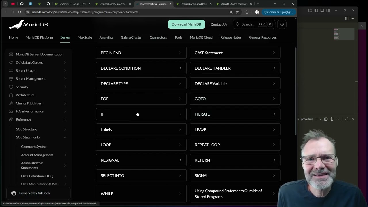Image resolution: width=368 pixels, height=207 pixels.
Task: Click the Powered by GitBook badge
Action: 38,193
